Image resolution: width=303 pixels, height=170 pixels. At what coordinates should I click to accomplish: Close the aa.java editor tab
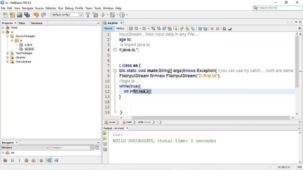121,23
